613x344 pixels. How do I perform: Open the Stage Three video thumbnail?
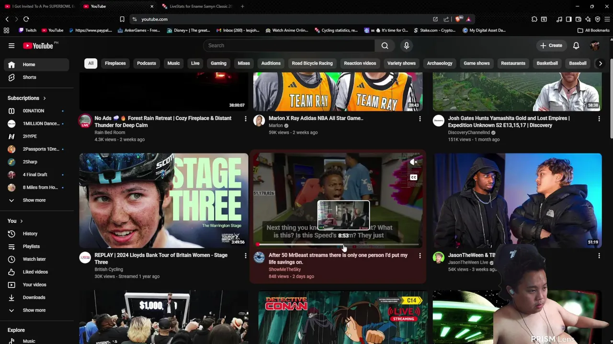(164, 200)
